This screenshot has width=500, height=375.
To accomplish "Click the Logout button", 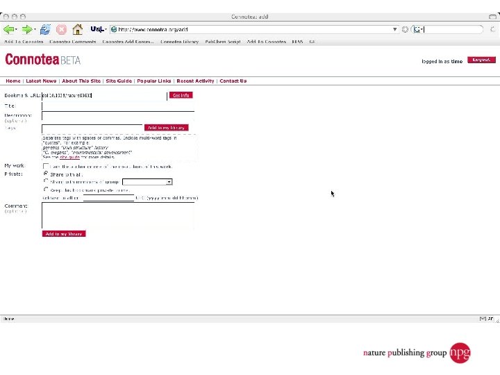I will click(x=481, y=60).
